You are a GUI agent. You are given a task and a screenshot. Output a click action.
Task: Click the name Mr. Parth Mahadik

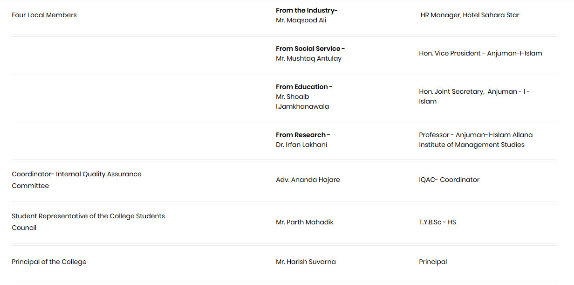[305, 222]
